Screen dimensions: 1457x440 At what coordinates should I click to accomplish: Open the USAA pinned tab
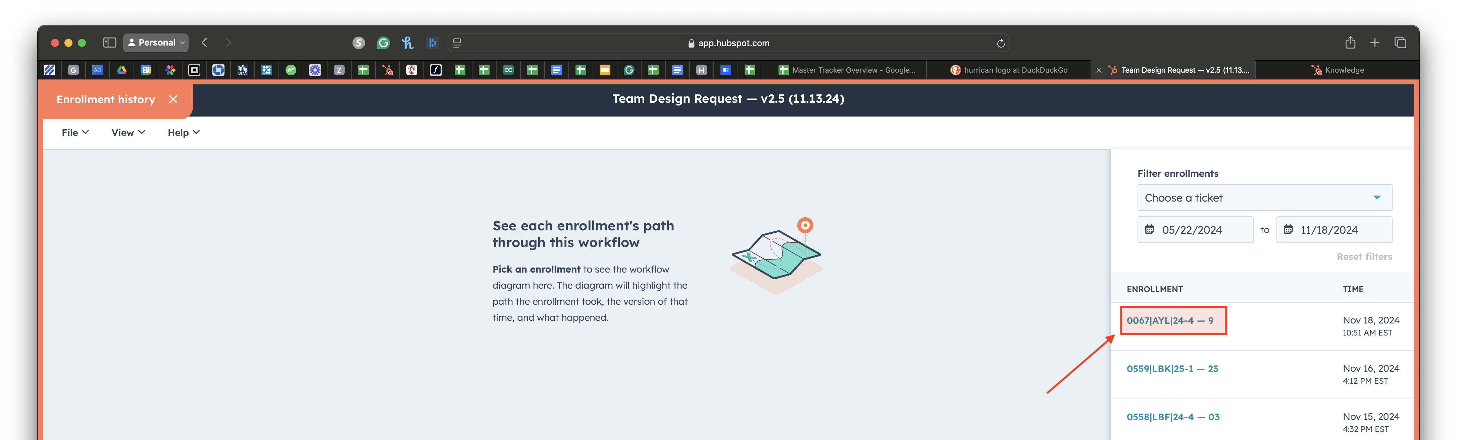click(243, 70)
